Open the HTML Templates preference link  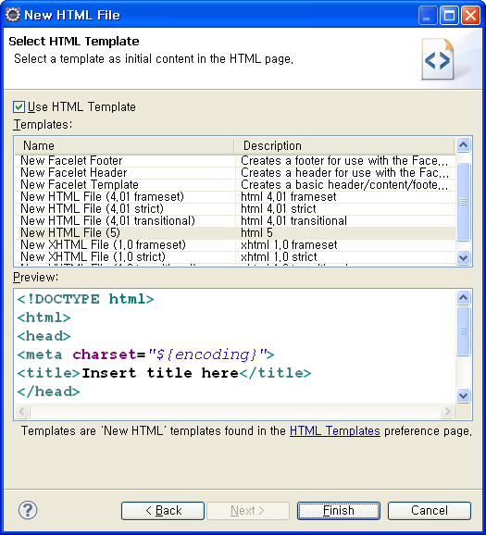click(335, 431)
